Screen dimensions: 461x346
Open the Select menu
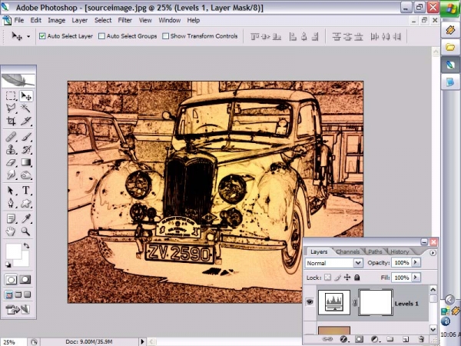[103, 20]
